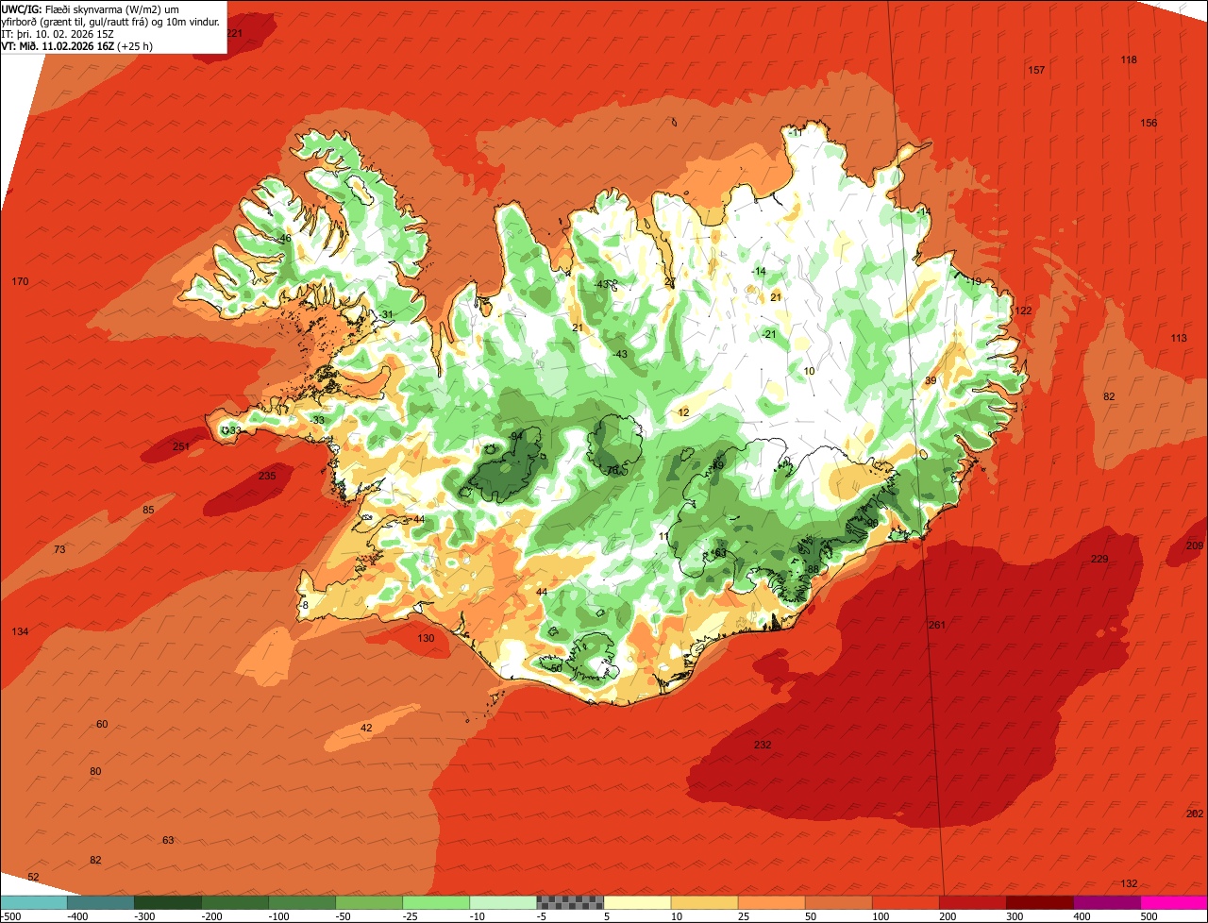The width and height of the screenshot is (1208, 923).
Task: Click the darkest green -300 to -200 legend swatch
Action: pos(168,902)
